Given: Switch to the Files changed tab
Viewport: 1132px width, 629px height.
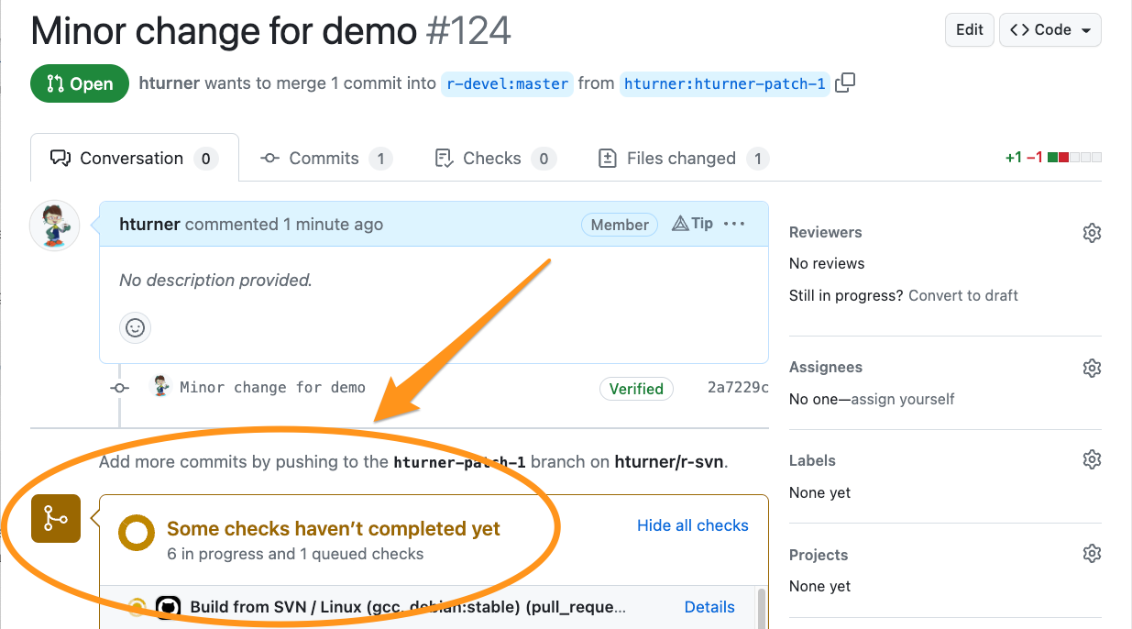Looking at the screenshot, I should (x=681, y=159).
